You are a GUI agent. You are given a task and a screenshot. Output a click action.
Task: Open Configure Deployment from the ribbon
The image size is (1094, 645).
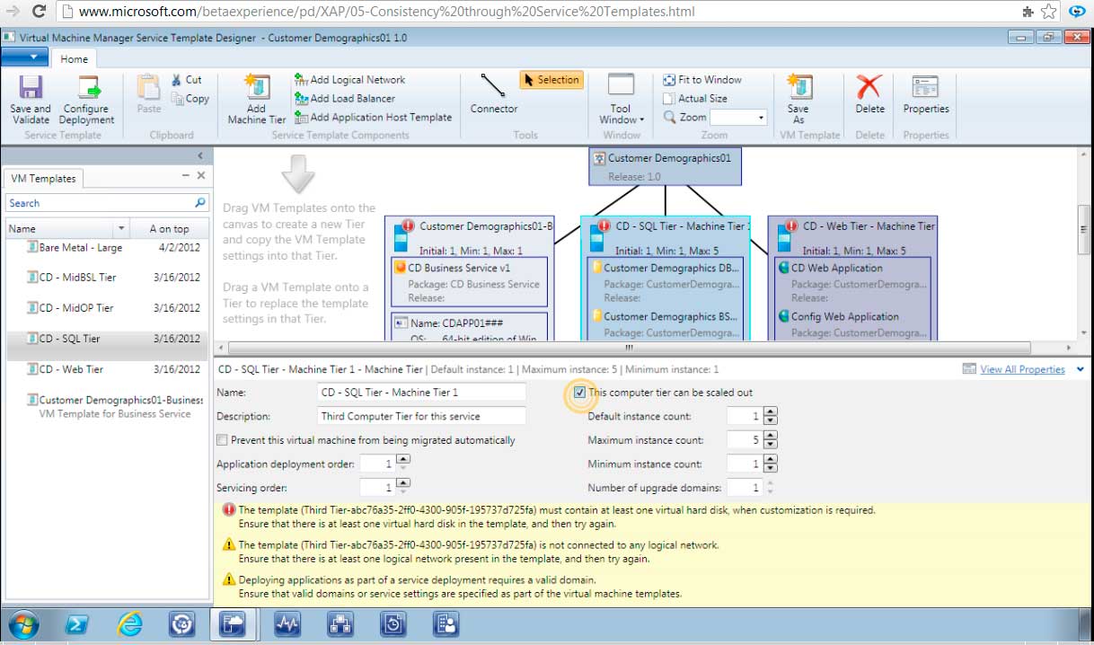point(87,99)
